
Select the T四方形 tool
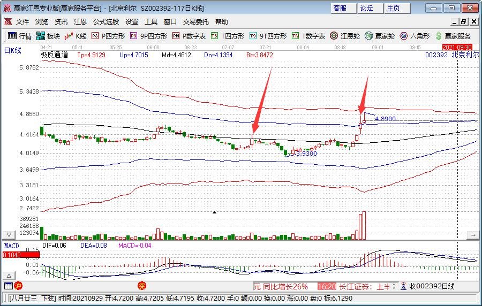(x=228, y=36)
